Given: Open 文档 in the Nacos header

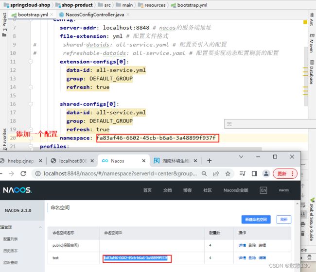Looking at the screenshot, I should click(x=167, y=190).
